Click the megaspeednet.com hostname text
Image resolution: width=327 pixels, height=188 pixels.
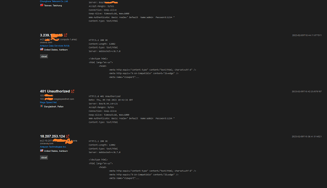[x=64, y=99]
